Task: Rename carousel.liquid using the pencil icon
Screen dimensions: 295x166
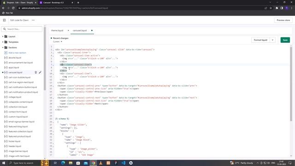Action: point(40,72)
